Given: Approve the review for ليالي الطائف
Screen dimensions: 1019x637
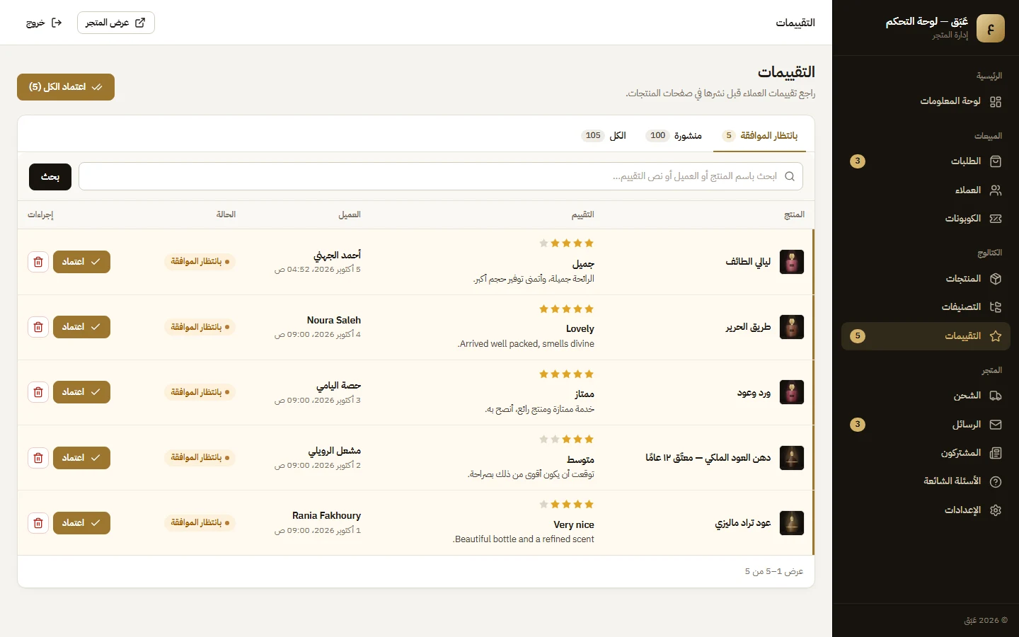Looking at the screenshot, I should (81, 262).
